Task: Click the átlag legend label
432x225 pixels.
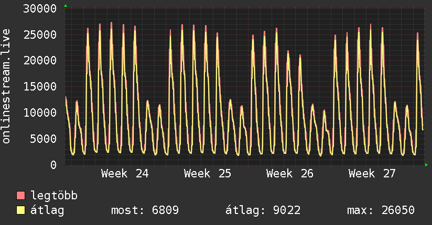Action: coord(47,210)
